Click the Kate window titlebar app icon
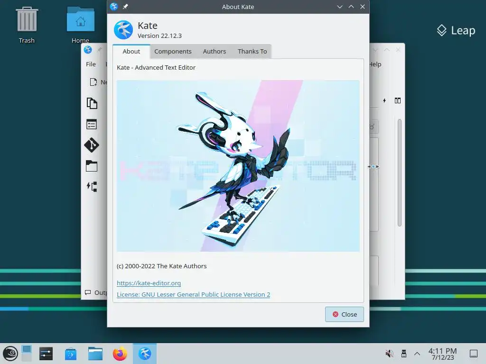The height and width of the screenshot is (364, 486). coord(88,50)
